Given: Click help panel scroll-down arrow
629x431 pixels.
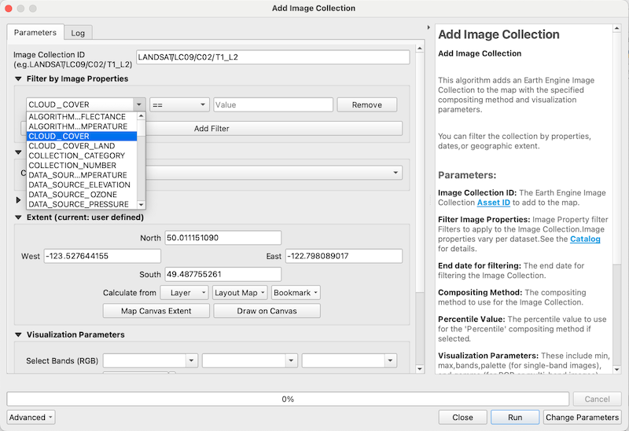Looking at the screenshot, I should click(x=617, y=369).
